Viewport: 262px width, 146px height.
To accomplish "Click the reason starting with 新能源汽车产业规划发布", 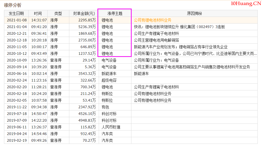I will pyautogui.click(x=181, y=47).
